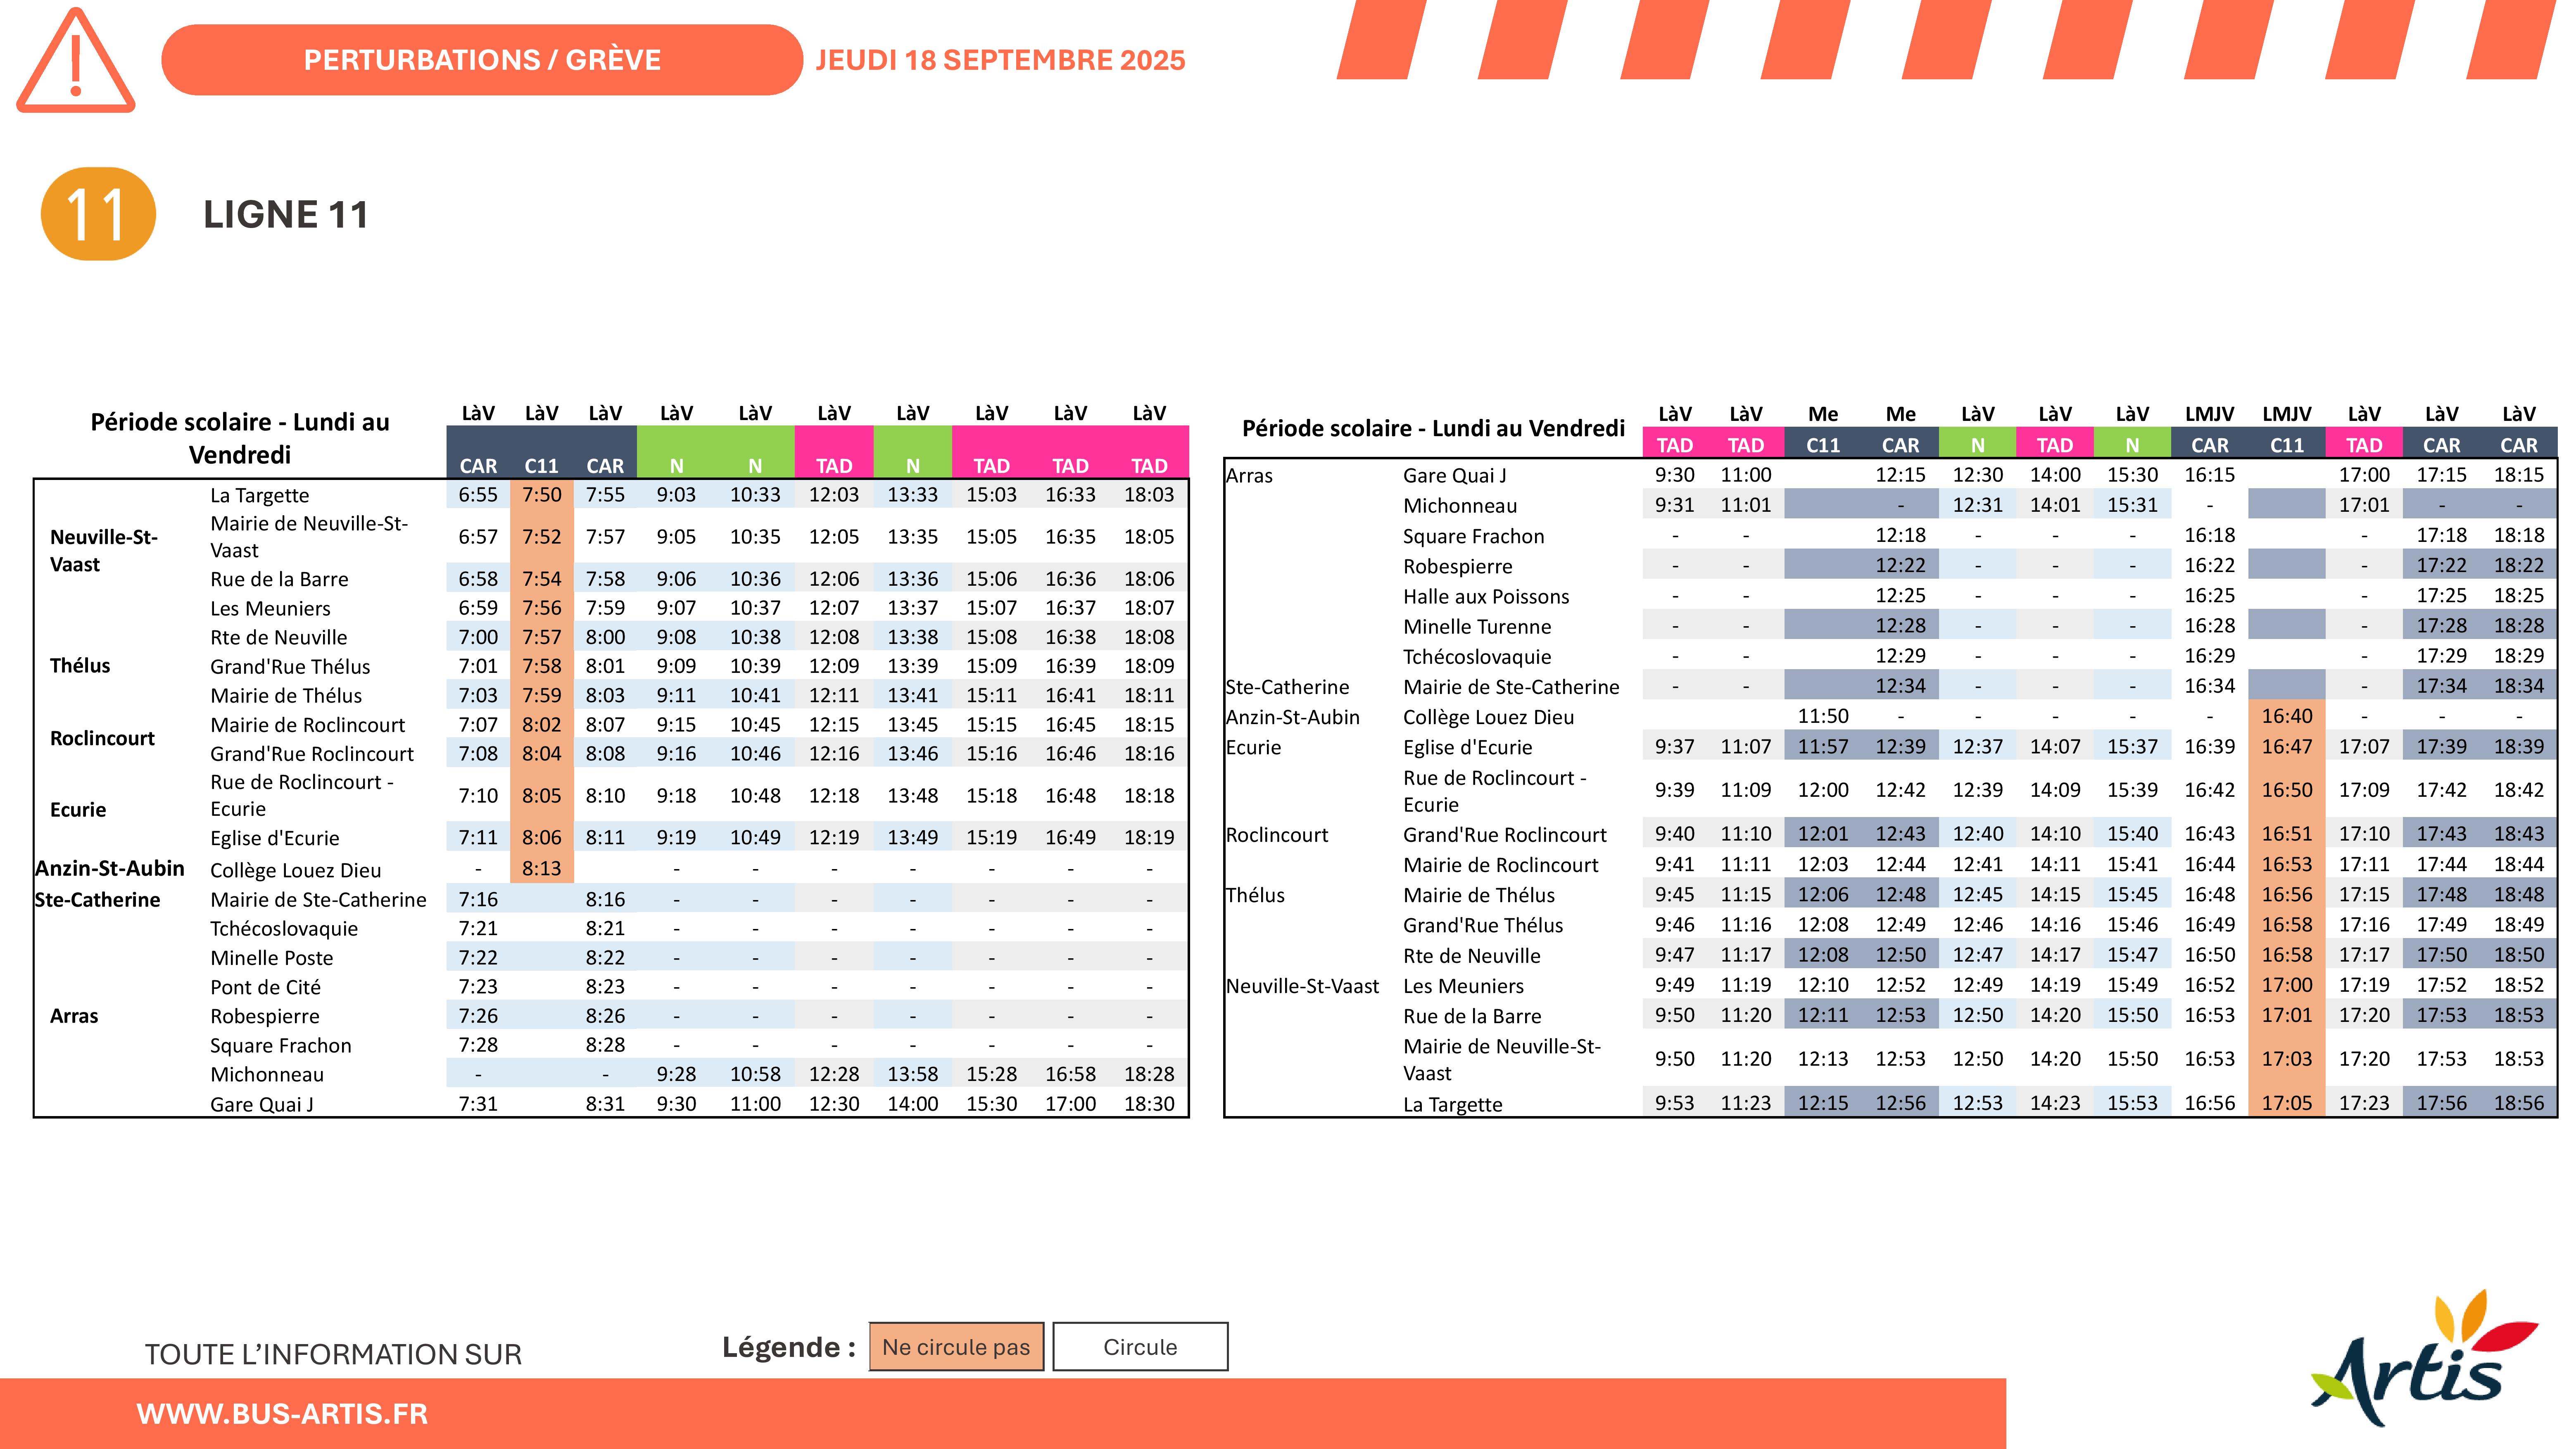Select the 'Square Frachon' stop in the right table
The image size is (2576, 1449).
click(1473, 537)
